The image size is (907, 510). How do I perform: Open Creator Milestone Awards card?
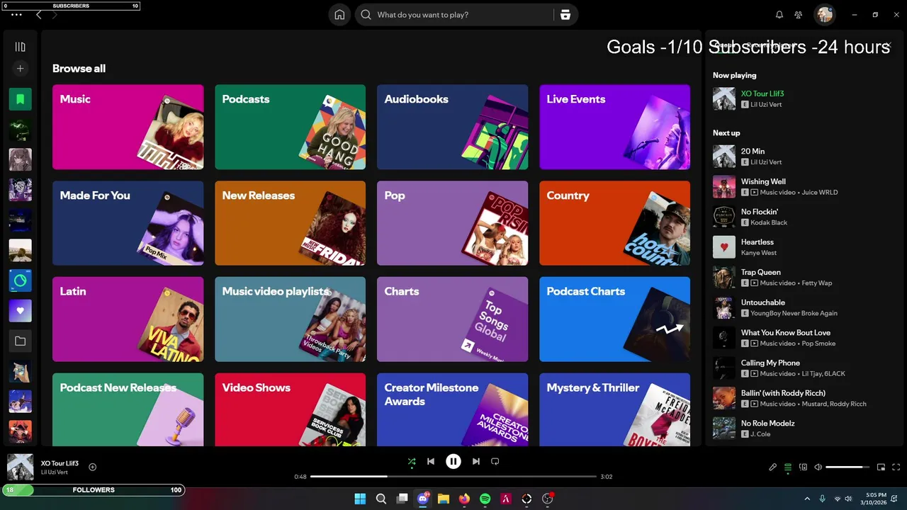452,409
